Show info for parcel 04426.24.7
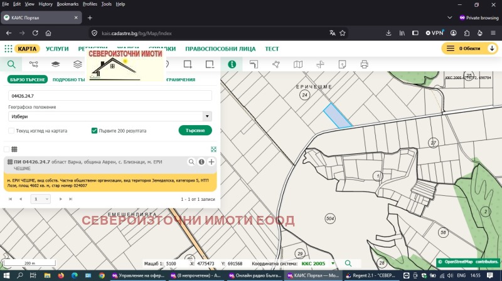The width and height of the screenshot is (502, 281). click(x=201, y=162)
